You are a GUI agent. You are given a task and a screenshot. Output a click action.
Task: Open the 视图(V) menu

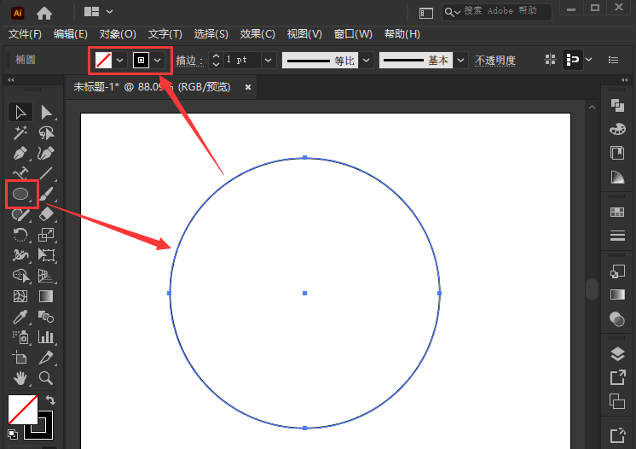click(x=304, y=34)
